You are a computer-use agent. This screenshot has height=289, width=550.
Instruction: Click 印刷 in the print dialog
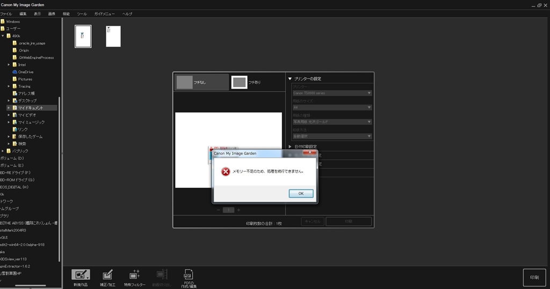(x=349, y=221)
